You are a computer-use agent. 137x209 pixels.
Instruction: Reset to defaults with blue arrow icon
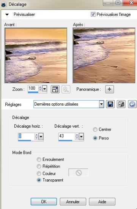point(132,104)
